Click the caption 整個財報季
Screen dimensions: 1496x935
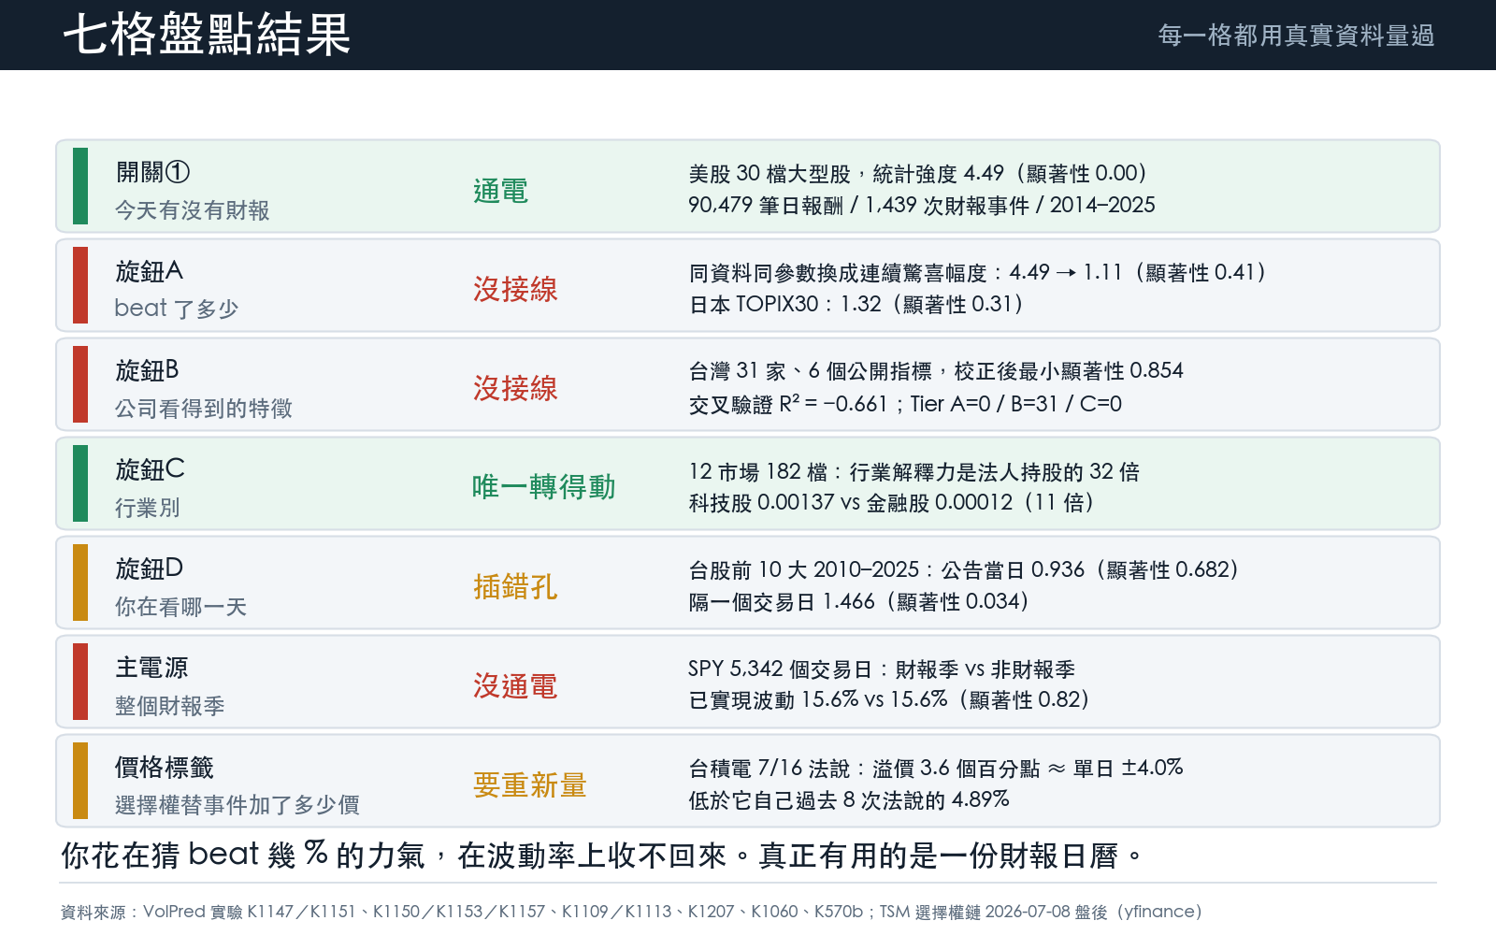170,706
